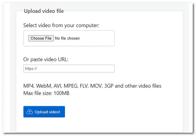Image resolution: width=196 pixels, height=136 pixels.
Task: Click the Choose File button
Action: tap(41, 38)
